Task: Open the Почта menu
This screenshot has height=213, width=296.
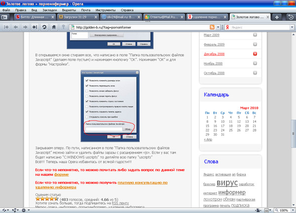Action: 86,10
